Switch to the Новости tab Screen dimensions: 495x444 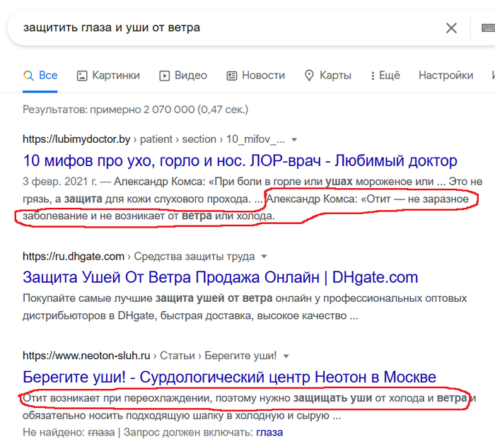[256, 76]
